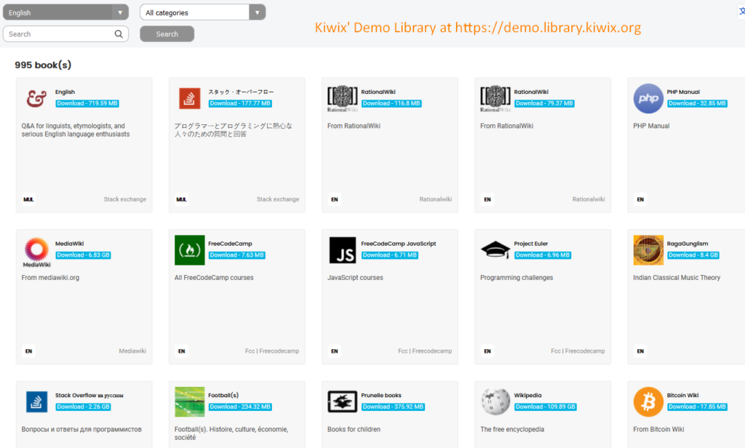Click the Prunelle books icon
Image resolution: width=745 pixels, height=448 pixels.
click(343, 401)
